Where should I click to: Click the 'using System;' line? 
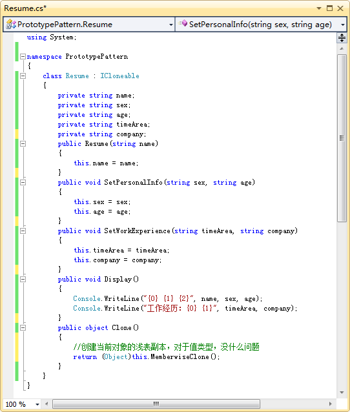[52, 37]
